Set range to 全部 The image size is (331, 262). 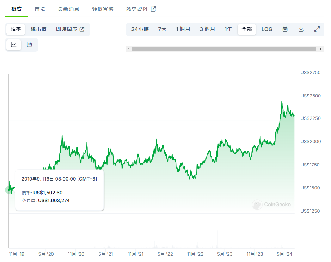[247, 29]
